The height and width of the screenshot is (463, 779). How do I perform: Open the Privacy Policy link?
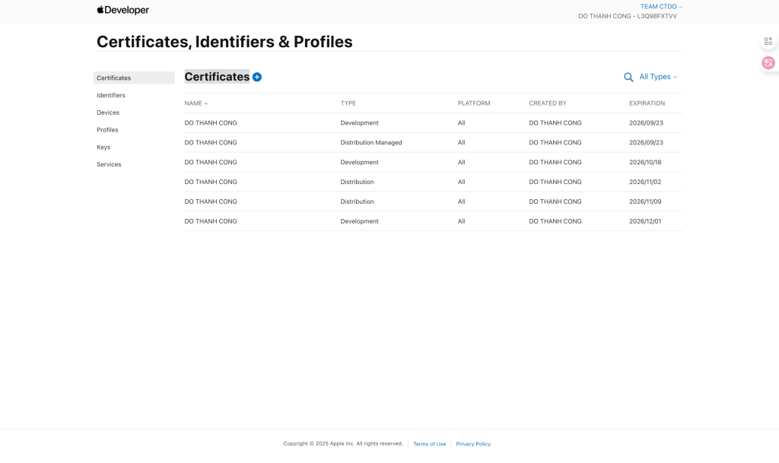pyautogui.click(x=473, y=444)
